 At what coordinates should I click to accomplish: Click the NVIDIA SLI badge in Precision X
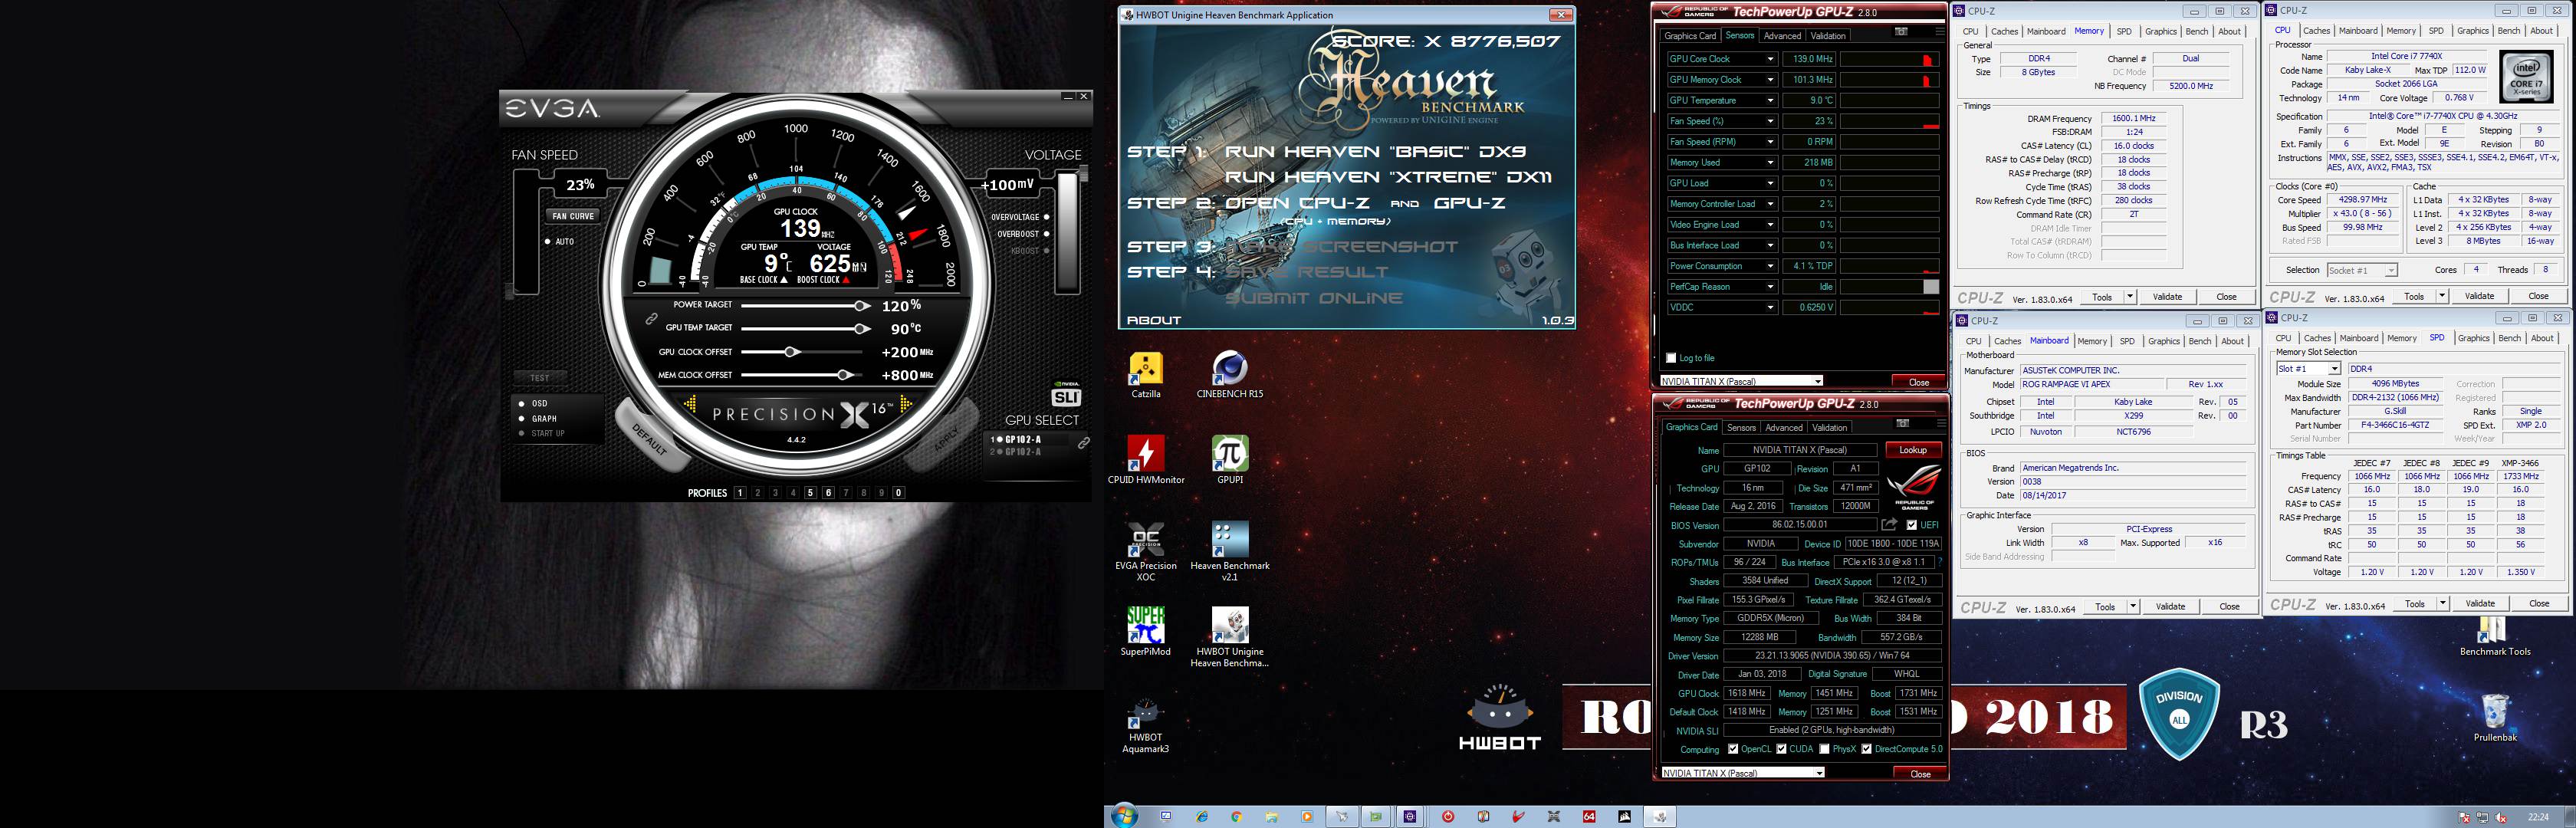(1066, 393)
